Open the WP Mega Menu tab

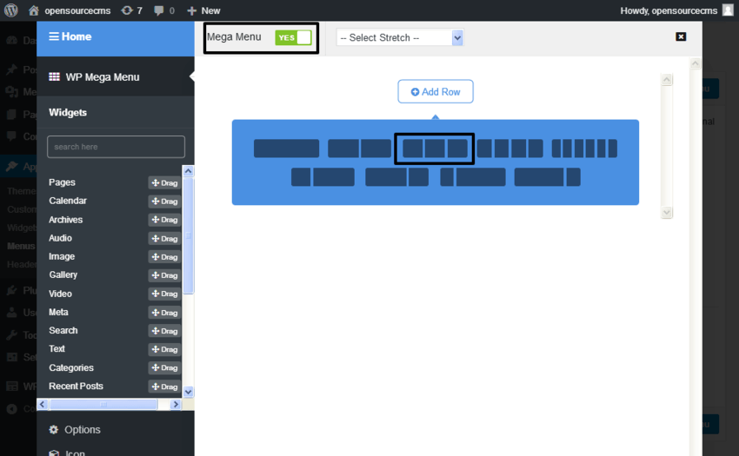point(116,76)
